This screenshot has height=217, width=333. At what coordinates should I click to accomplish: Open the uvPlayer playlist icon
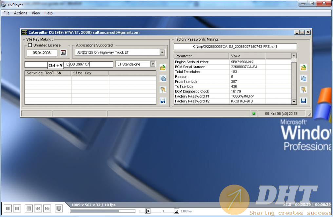29,208
